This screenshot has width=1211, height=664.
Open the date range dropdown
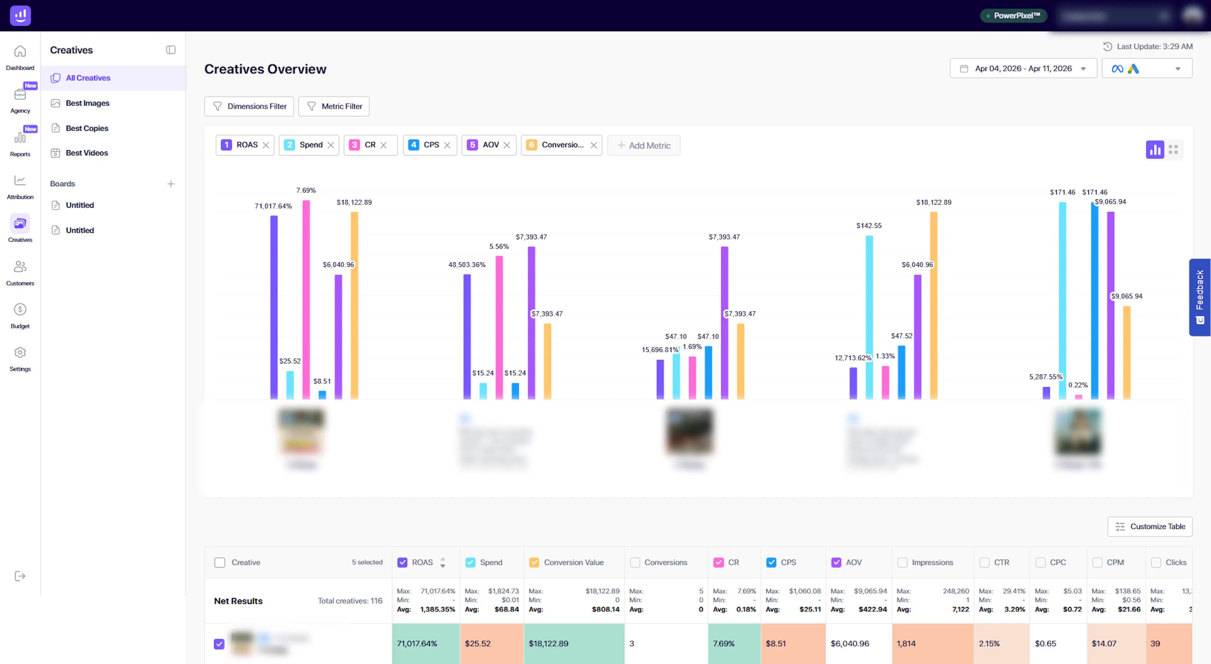pyautogui.click(x=1023, y=69)
